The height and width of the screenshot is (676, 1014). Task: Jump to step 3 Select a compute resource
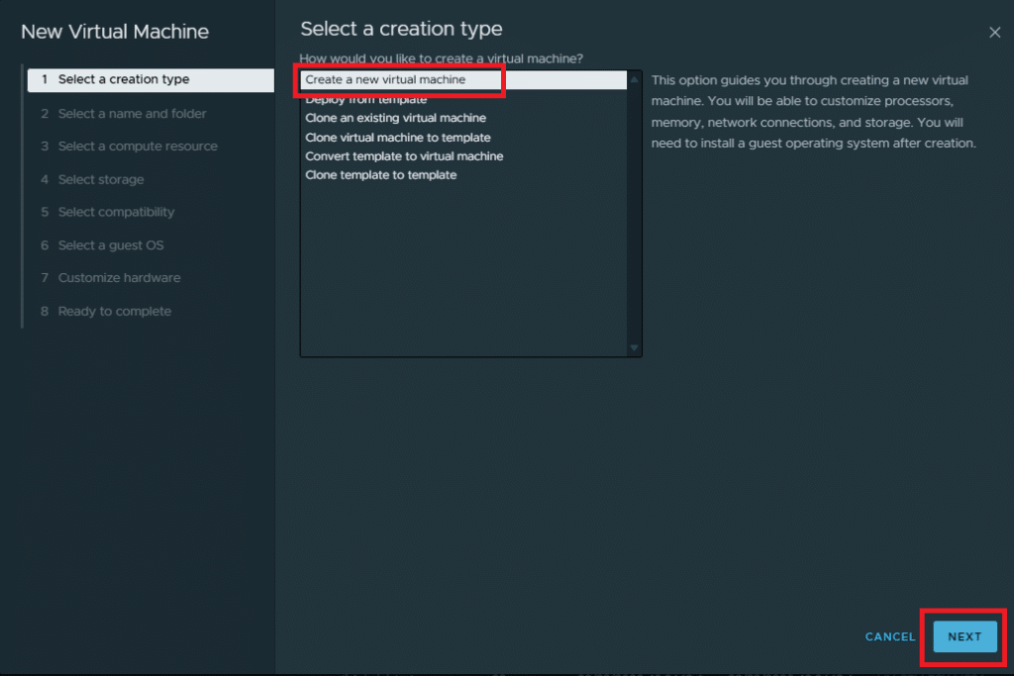[x=138, y=146]
